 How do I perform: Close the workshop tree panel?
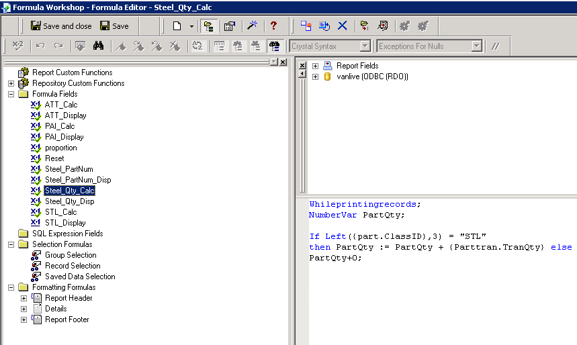(283, 62)
